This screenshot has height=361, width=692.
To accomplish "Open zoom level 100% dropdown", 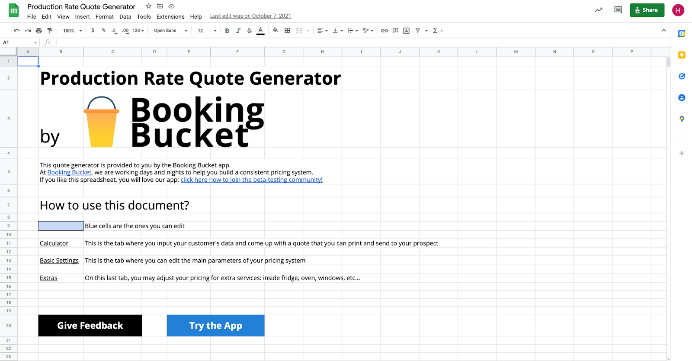I will [x=73, y=31].
